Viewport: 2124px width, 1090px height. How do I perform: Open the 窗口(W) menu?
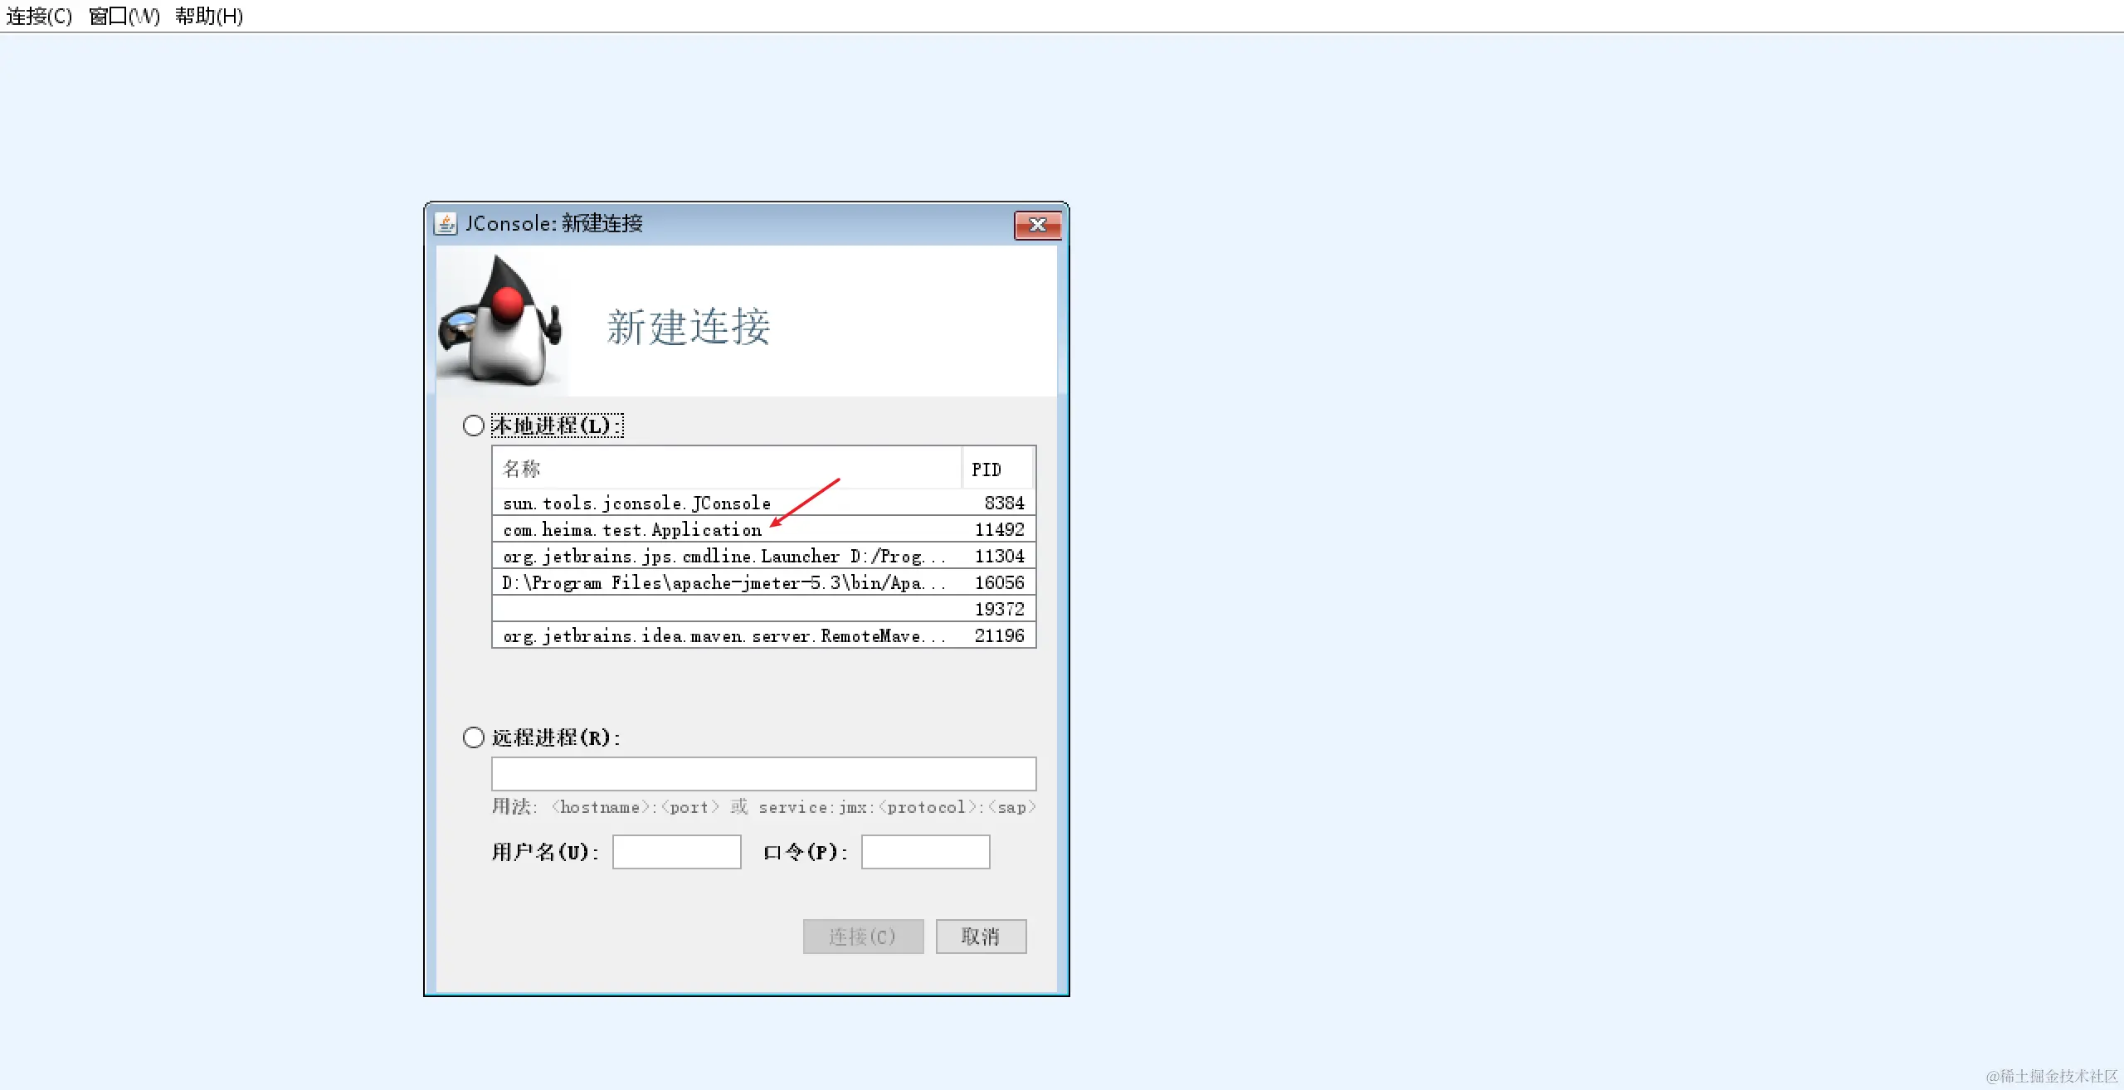tap(124, 16)
